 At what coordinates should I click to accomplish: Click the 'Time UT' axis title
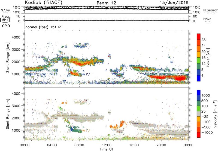click(107, 149)
